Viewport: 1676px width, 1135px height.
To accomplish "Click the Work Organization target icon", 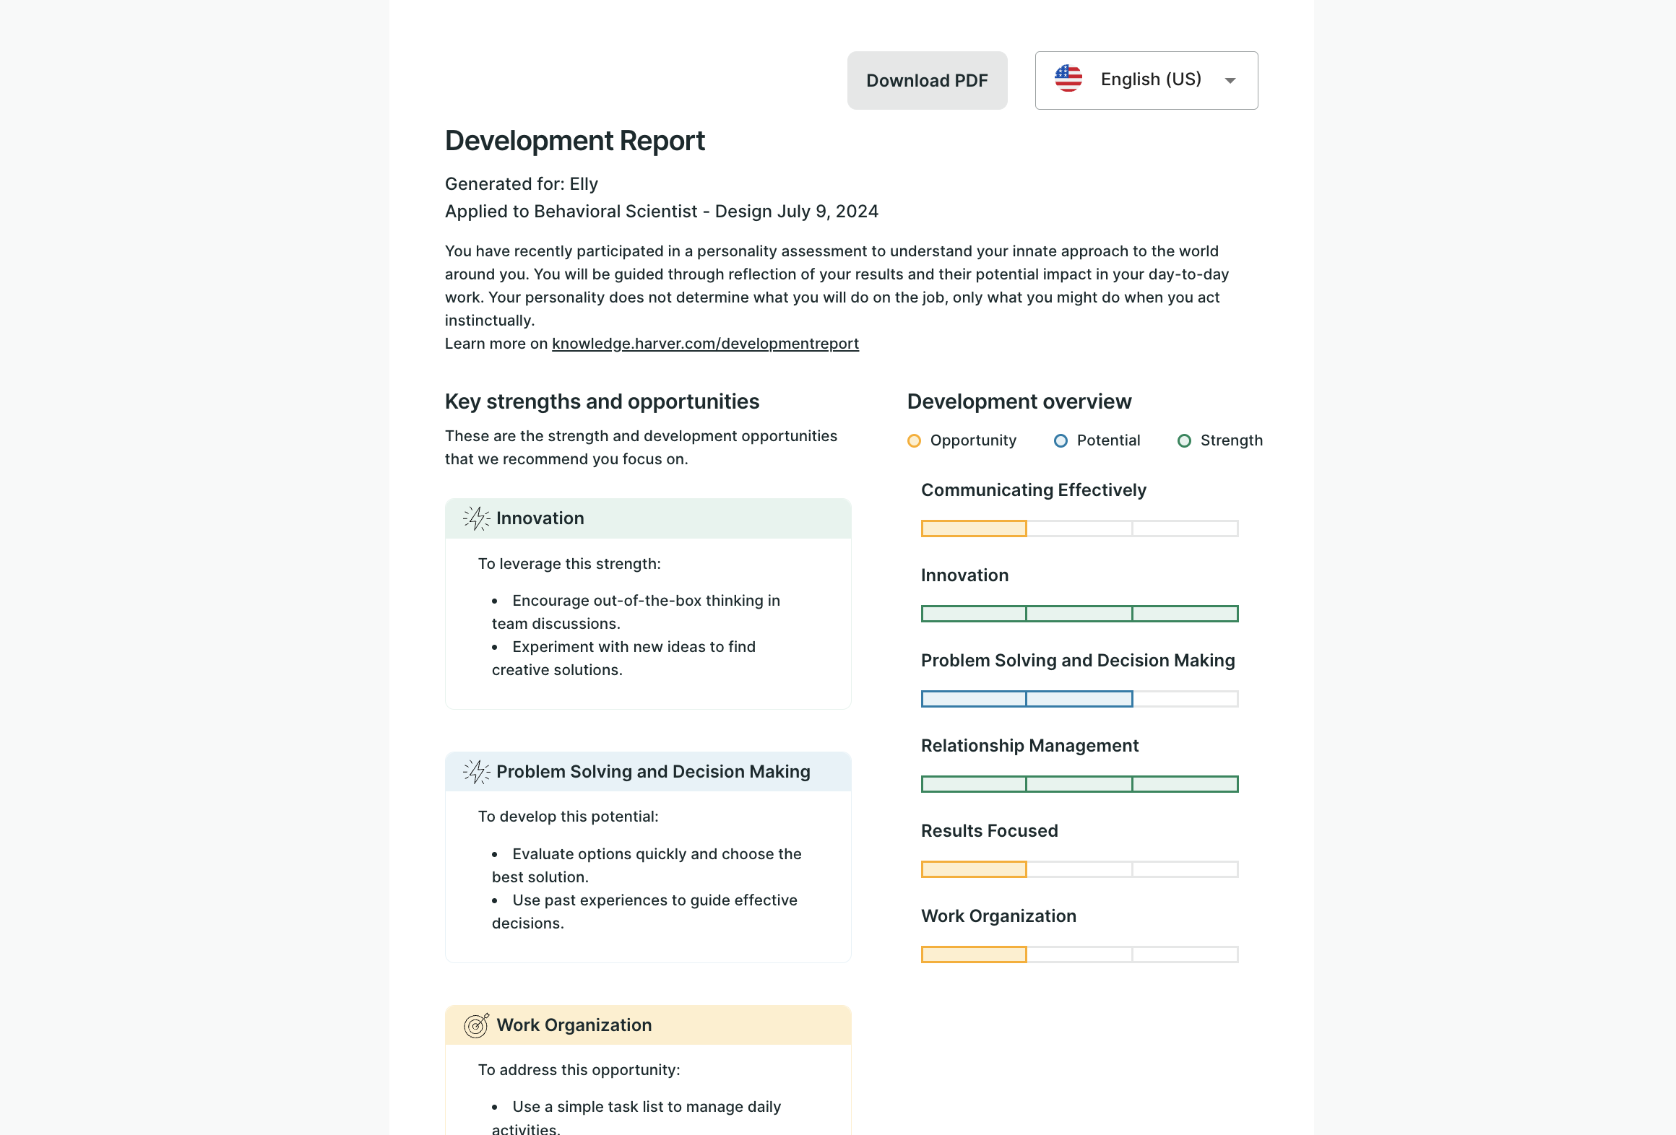I will 476,1025.
